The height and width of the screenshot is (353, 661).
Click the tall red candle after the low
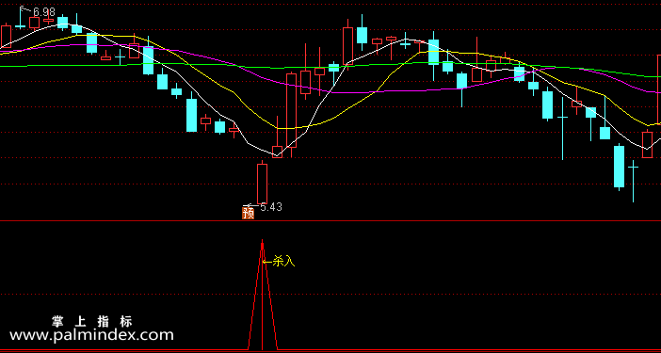tap(291, 110)
